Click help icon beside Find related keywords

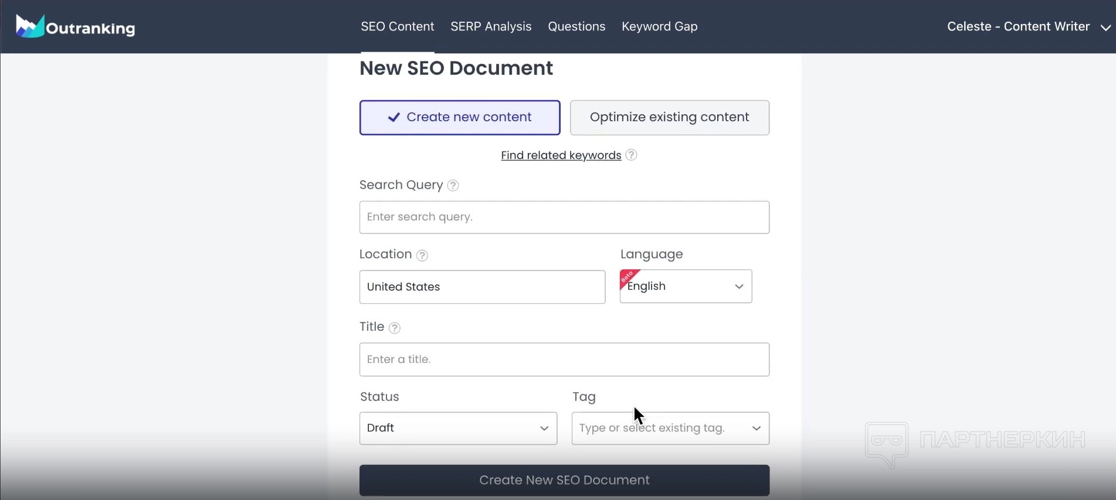[631, 155]
